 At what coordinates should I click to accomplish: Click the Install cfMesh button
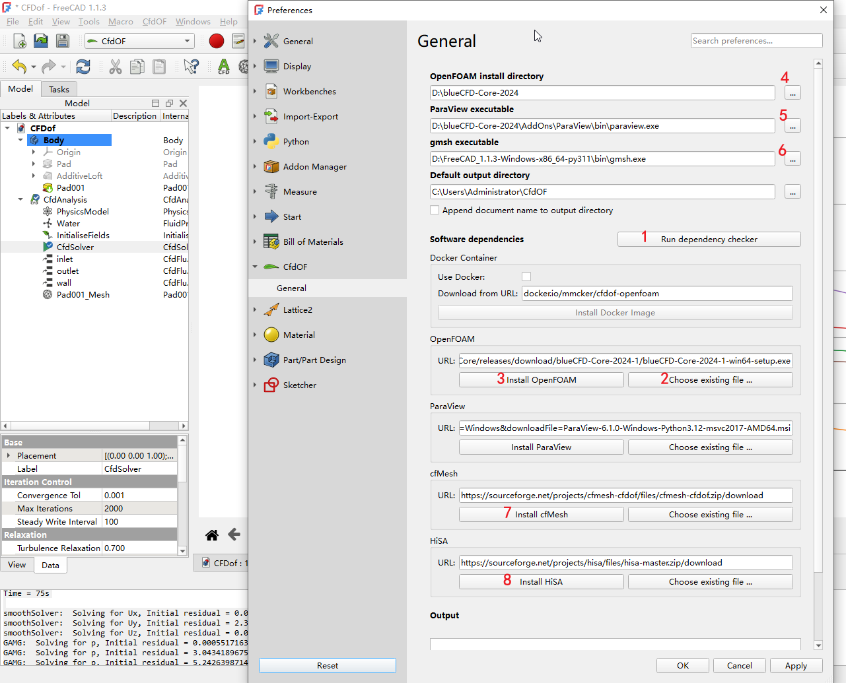click(542, 514)
